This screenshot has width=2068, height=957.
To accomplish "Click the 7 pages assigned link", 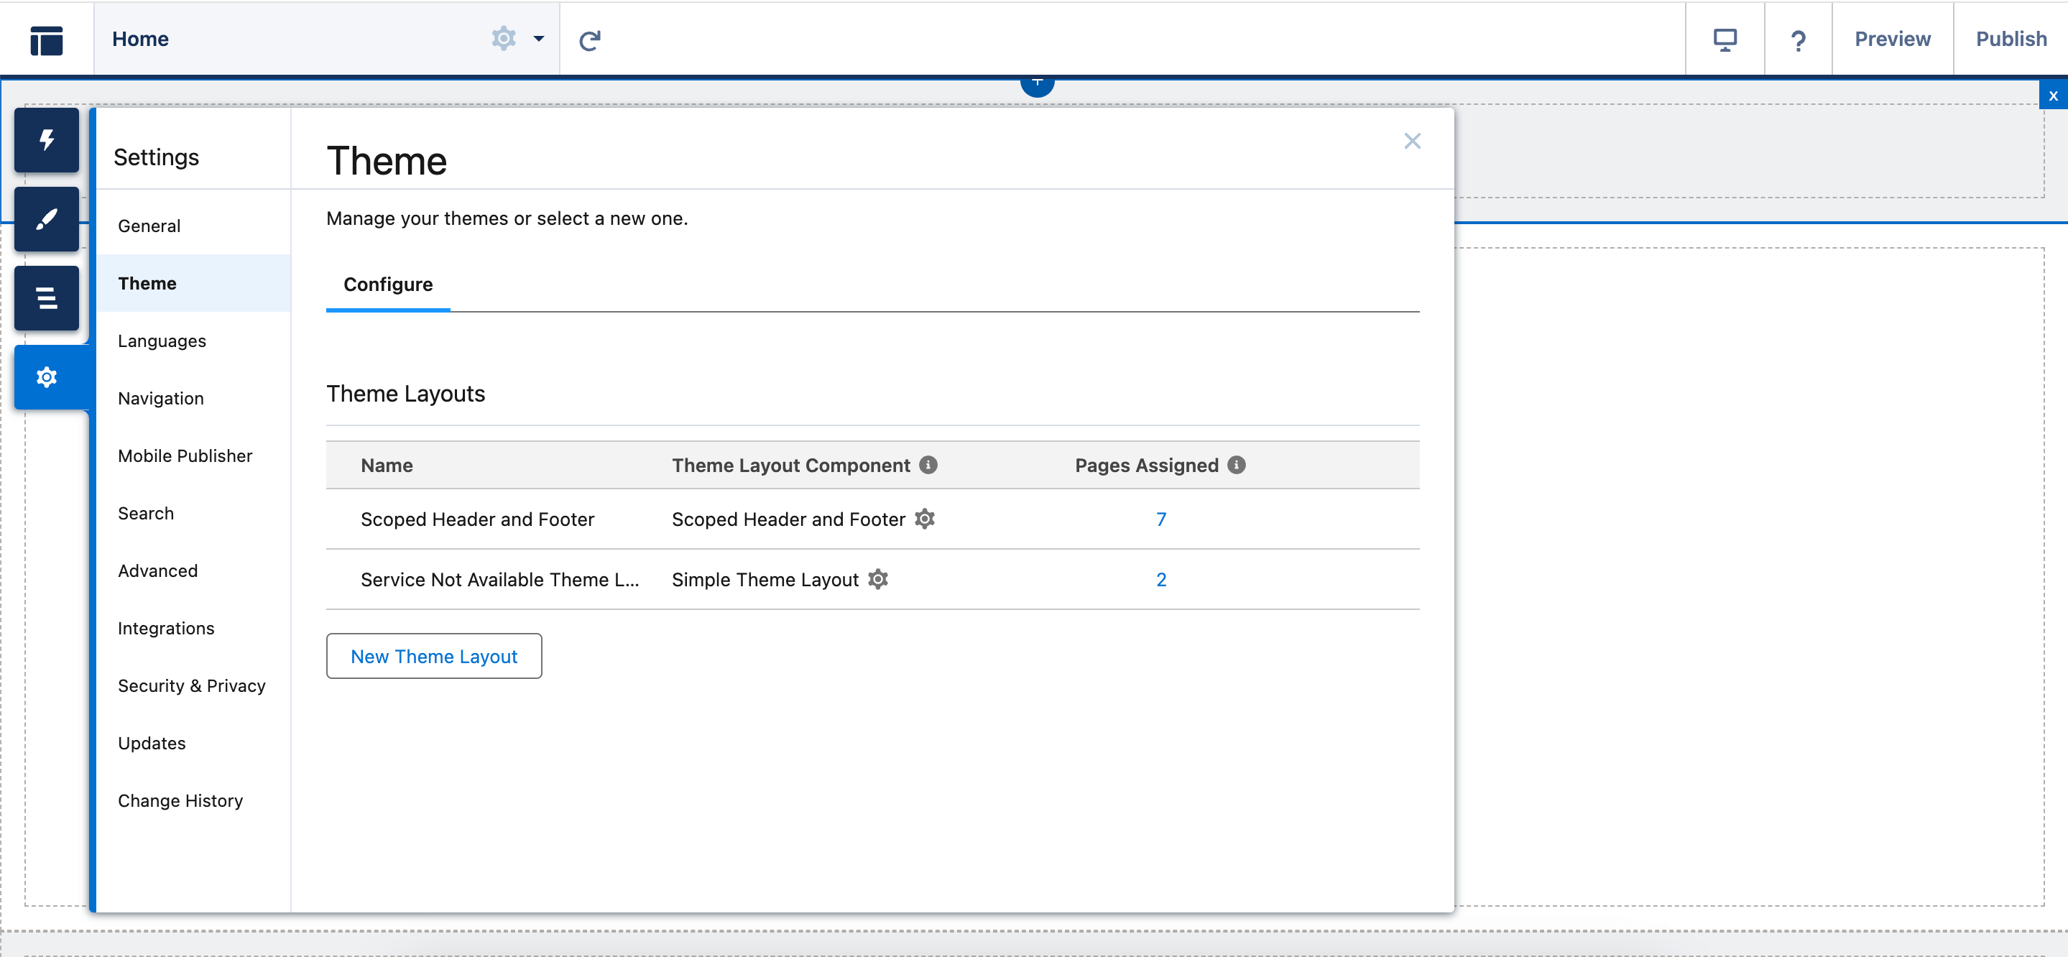I will 1159,518.
